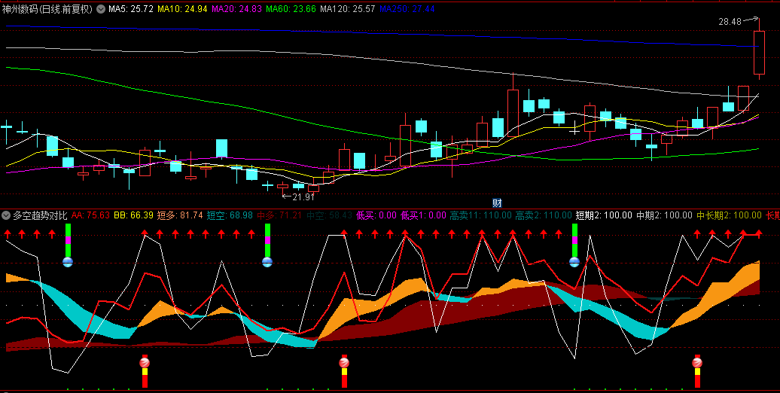
Task: Click the 低买1: 0.00 value
Action: click(x=423, y=215)
